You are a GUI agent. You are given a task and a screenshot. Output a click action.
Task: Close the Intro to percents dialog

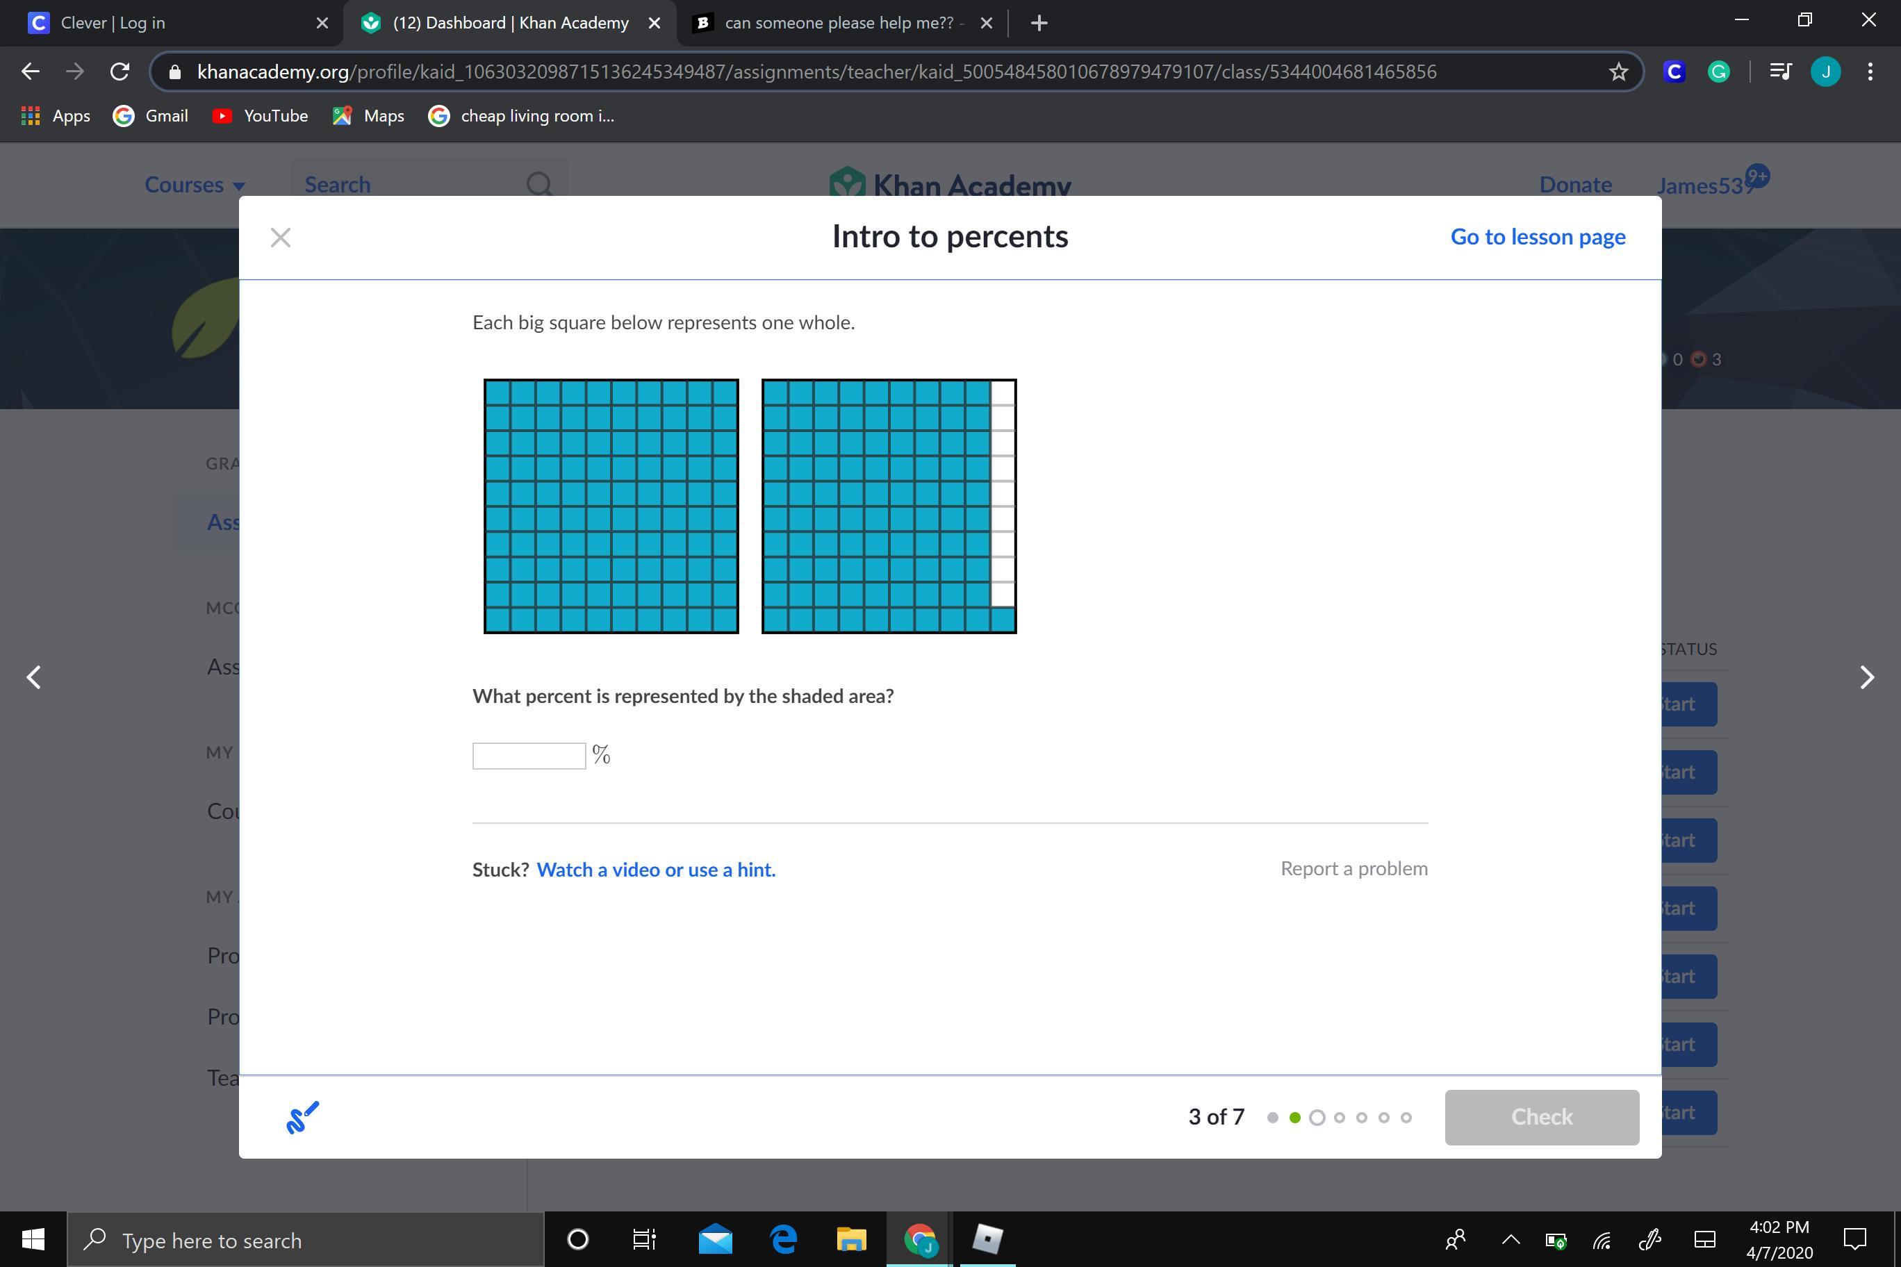281,238
